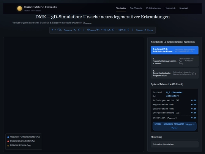The image size is (205, 154).
Task: Click the Degeneration (D) value
Action: coord(194,109)
